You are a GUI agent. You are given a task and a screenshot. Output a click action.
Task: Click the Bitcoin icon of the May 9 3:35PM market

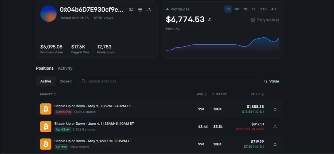(x=46, y=109)
